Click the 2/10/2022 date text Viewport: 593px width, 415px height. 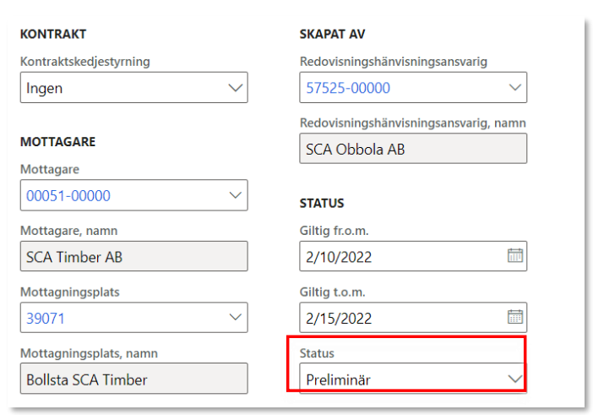click(340, 256)
